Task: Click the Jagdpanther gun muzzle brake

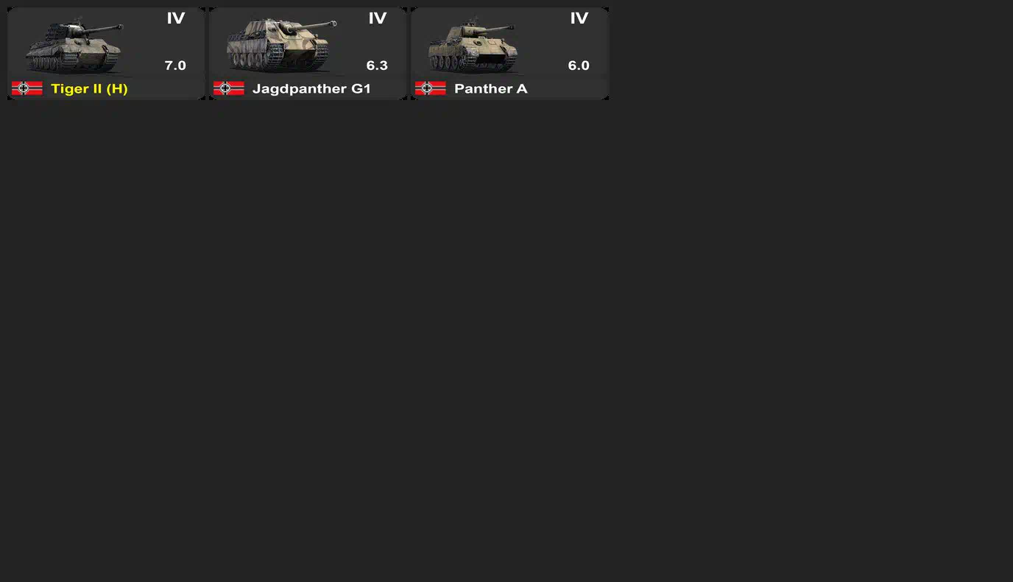Action: [333, 24]
